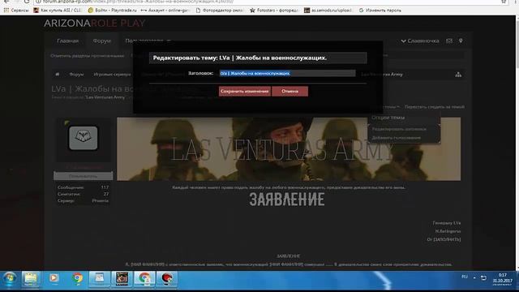Click the Отмена button in the dialog
519x292 pixels.
(290, 91)
